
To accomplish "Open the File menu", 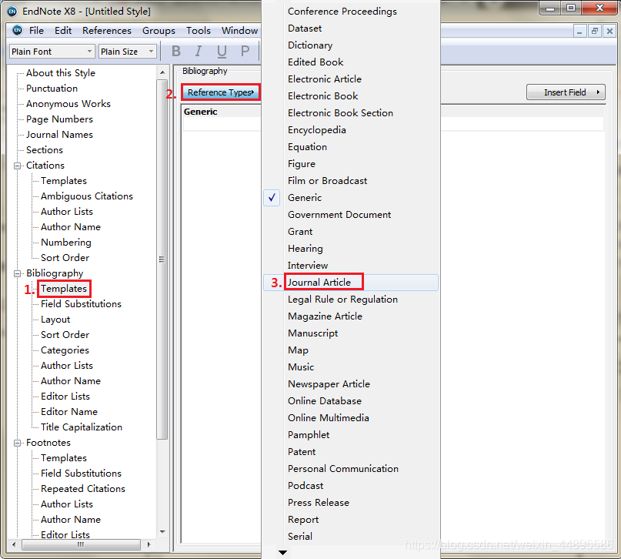I will click(36, 31).
